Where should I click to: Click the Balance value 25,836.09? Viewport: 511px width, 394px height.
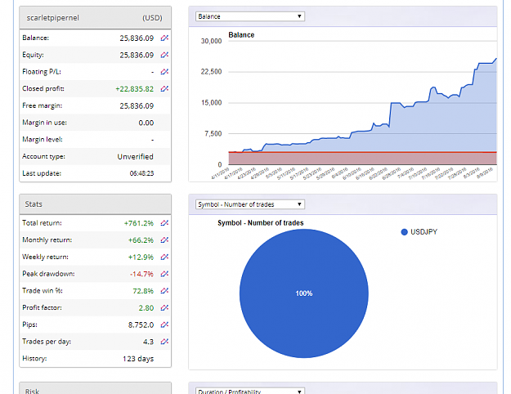pos(137,38)
